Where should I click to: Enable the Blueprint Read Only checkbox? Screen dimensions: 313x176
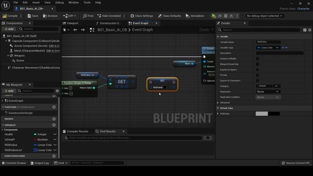(x=257, y=64)
